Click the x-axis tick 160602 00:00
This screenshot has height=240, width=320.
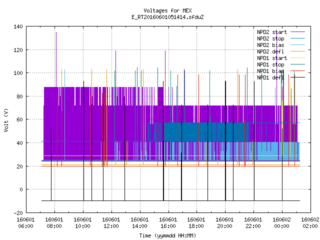(282, 223)
